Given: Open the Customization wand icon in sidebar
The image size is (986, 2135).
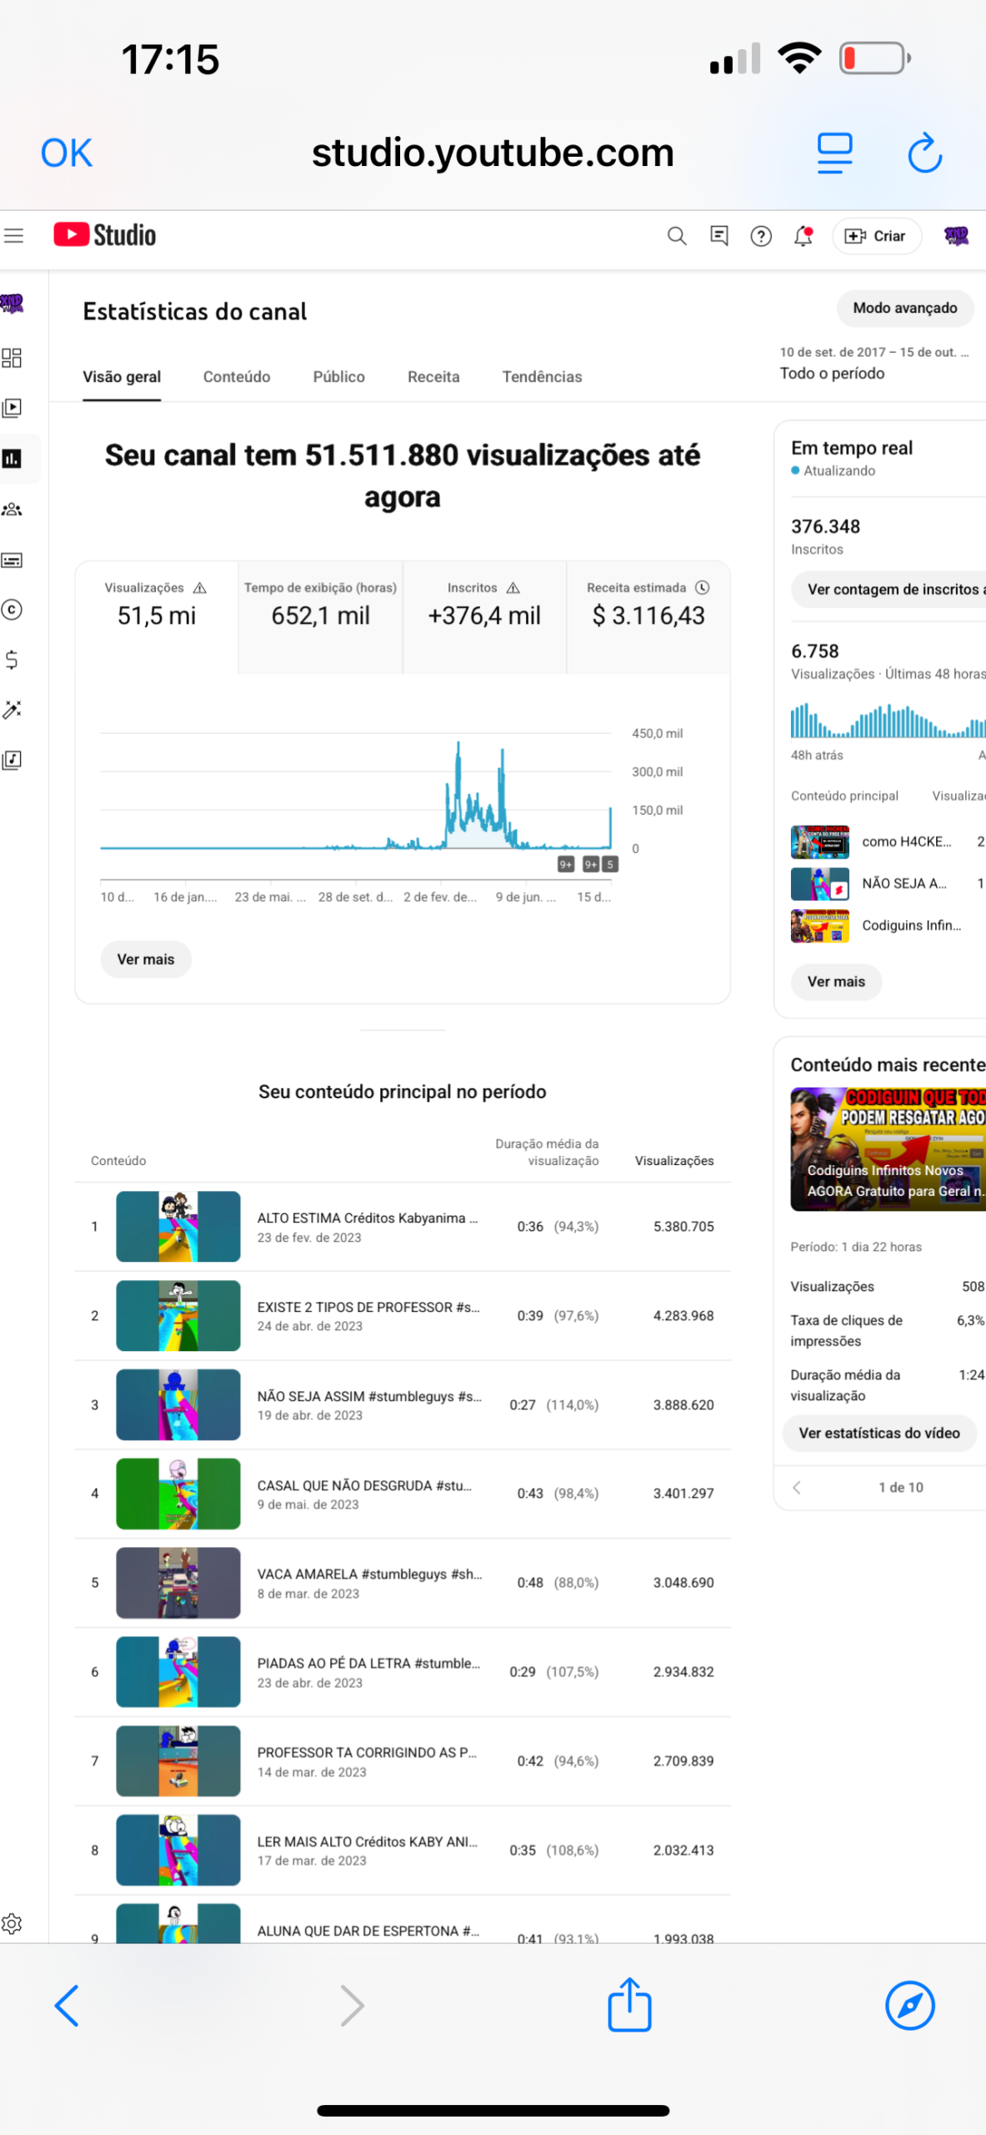Looking at the screenshot, I should tap(12, 710).
